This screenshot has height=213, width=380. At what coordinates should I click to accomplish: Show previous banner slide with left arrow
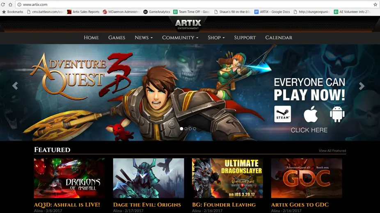click(x=15, y=86)
